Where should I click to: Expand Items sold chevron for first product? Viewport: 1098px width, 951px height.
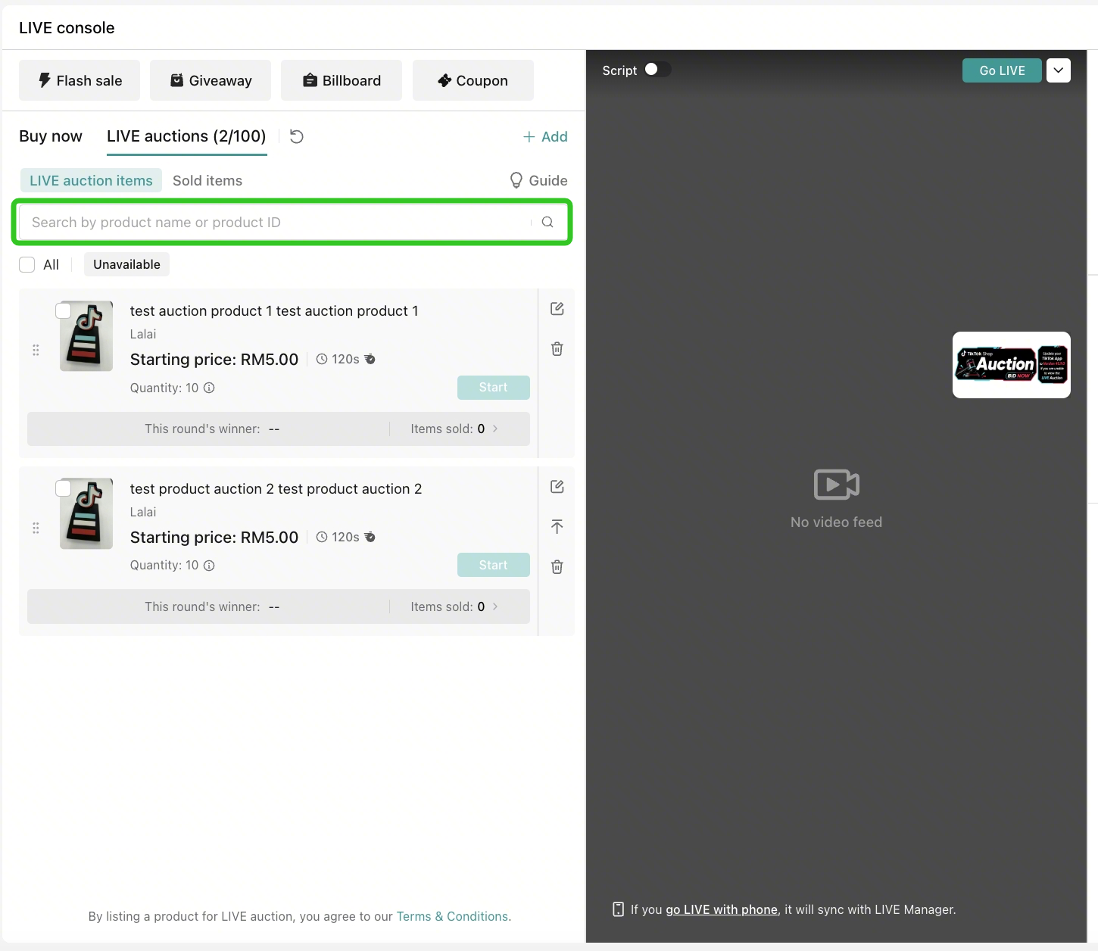coord(495,429)
